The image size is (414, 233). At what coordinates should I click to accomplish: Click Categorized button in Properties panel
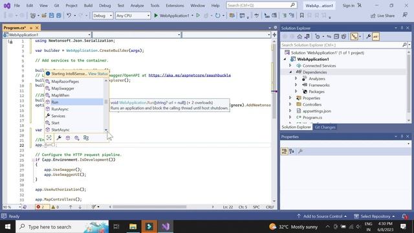click(x=285, y=151)
